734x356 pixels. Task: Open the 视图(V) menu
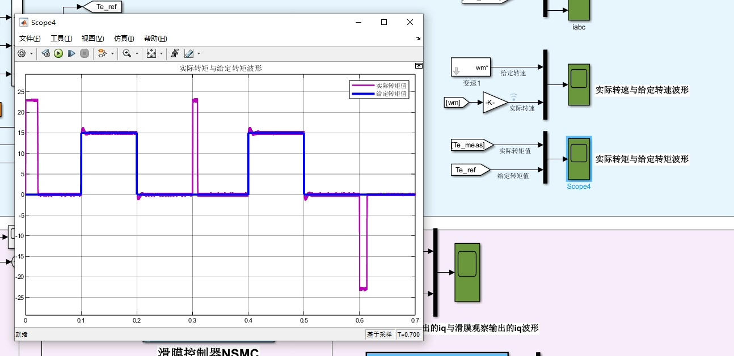pos(92,39)
